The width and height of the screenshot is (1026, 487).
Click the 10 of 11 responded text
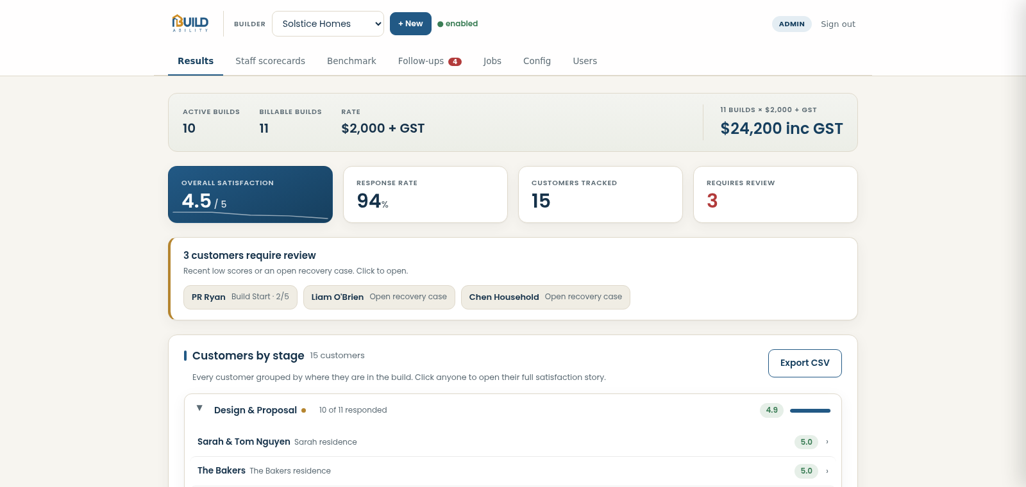click(353, 410)
